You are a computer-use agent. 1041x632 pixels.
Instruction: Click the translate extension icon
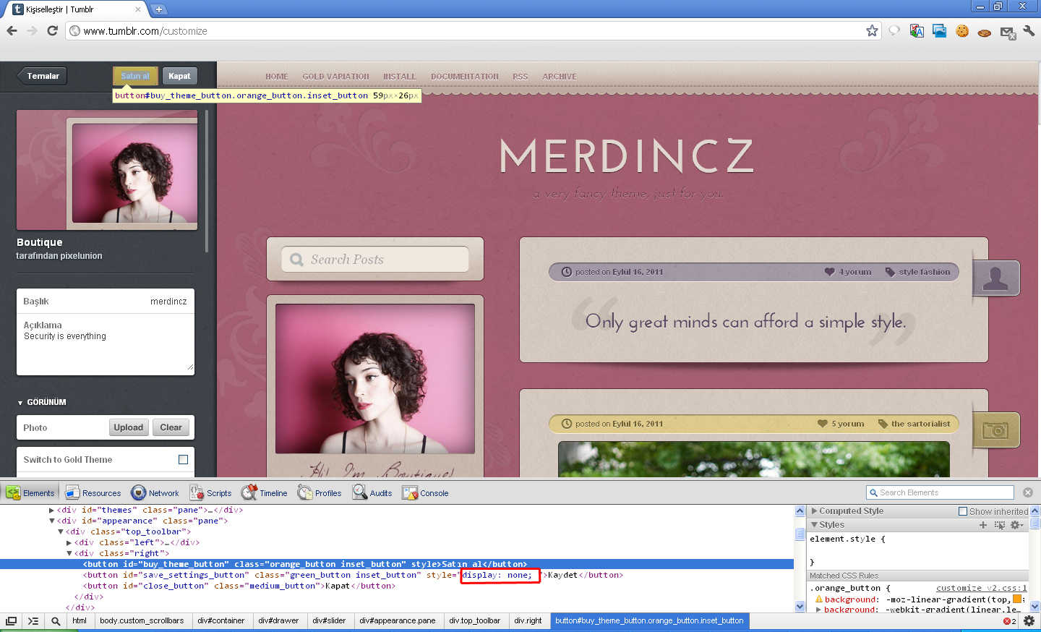click(x=917, y=30)
